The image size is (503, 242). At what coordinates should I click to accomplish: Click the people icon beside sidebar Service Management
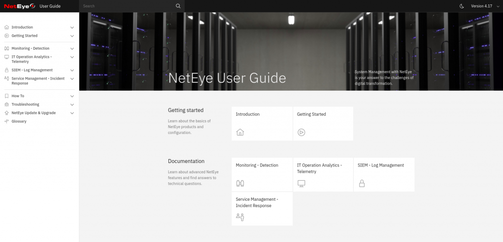point(7,78)
